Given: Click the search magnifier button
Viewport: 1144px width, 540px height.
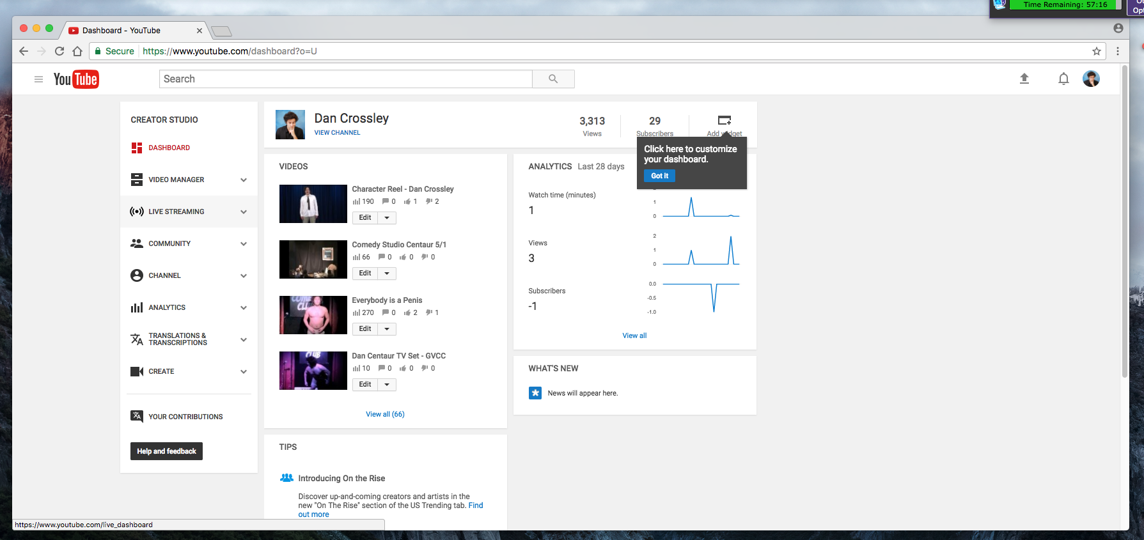Looking at the screenshot, I should point(553,79).
